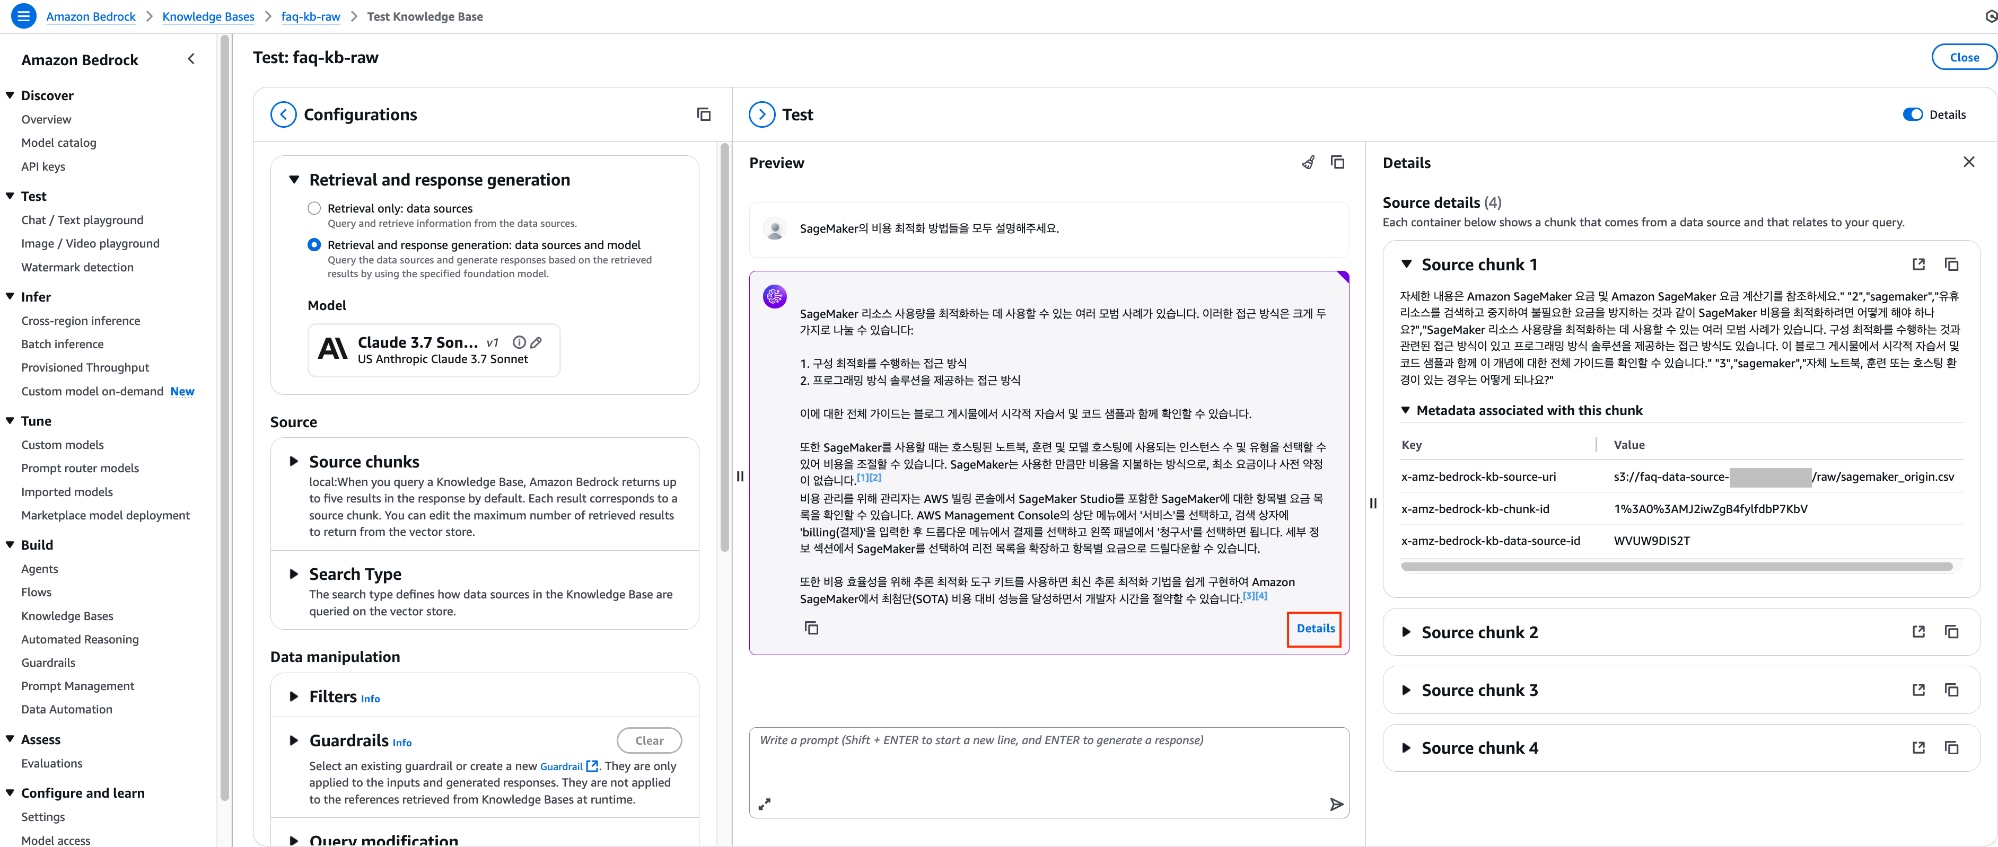Image resolution: width=1998 pixels, height=847 pixels.
Task: Copy Source chunk 1 content
Action: (x=1951, y=264)
